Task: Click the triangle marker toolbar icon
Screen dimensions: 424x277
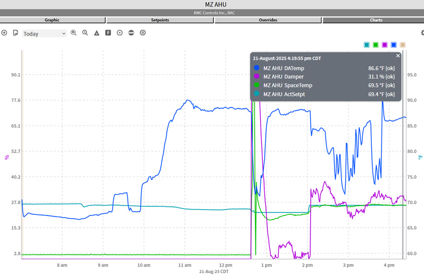Action: (97, 33)
